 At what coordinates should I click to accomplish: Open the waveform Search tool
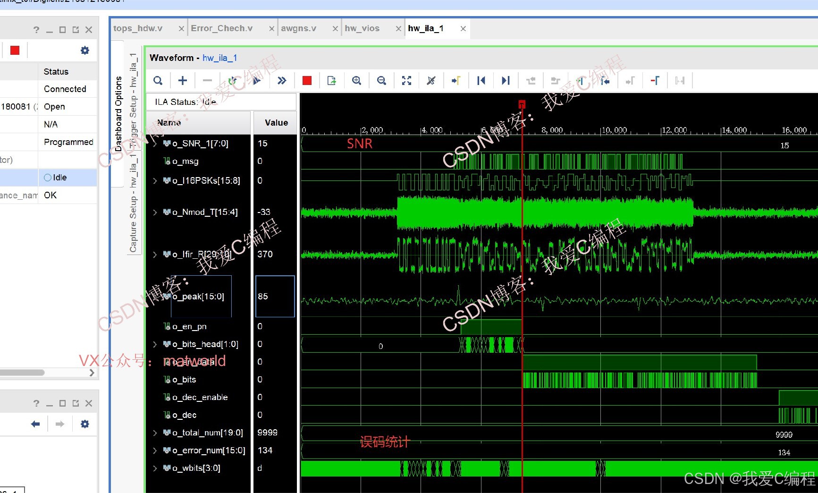pos(158,81)
